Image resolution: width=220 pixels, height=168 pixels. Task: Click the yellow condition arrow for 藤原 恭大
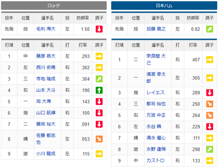click(99, 56)
